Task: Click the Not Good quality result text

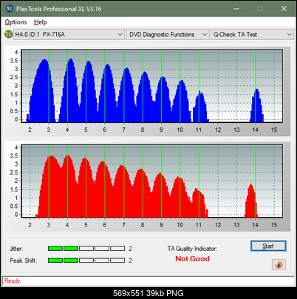Action: point(192,259)
